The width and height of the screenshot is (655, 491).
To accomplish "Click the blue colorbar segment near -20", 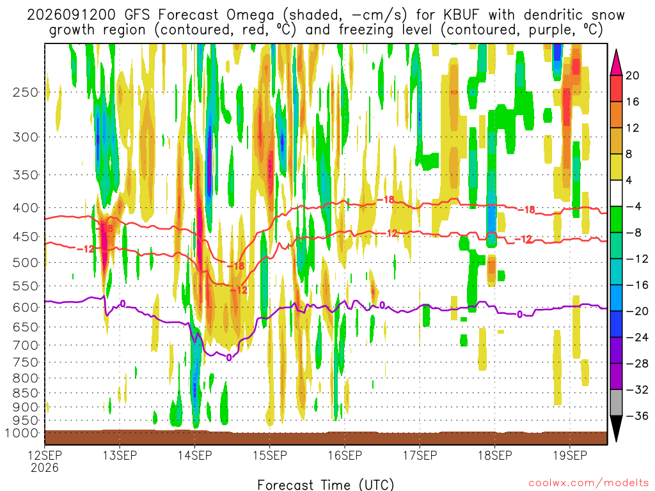I will click(616, 298).
